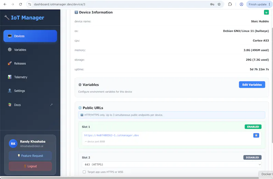Click the Devices monitor icon
The image size is (273, 179).
tap(10, 36)
